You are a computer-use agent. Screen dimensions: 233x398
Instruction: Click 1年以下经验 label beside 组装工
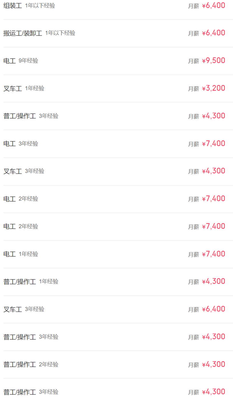pyautogui.click(x=40, y=6)
